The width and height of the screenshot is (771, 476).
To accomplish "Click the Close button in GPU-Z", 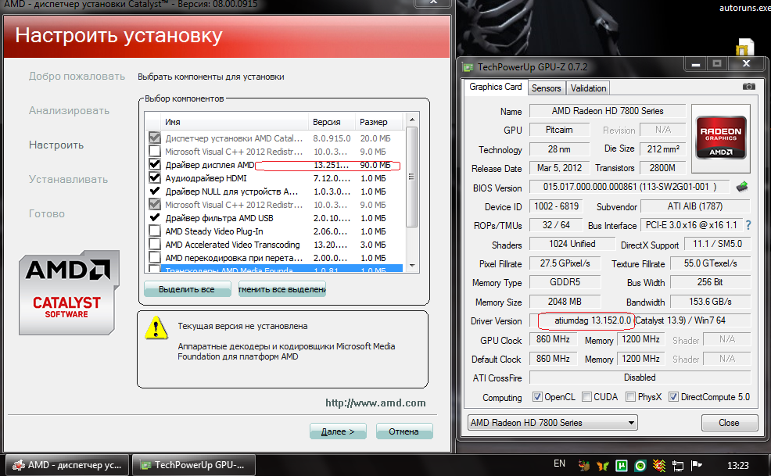I will pos(729,422).
